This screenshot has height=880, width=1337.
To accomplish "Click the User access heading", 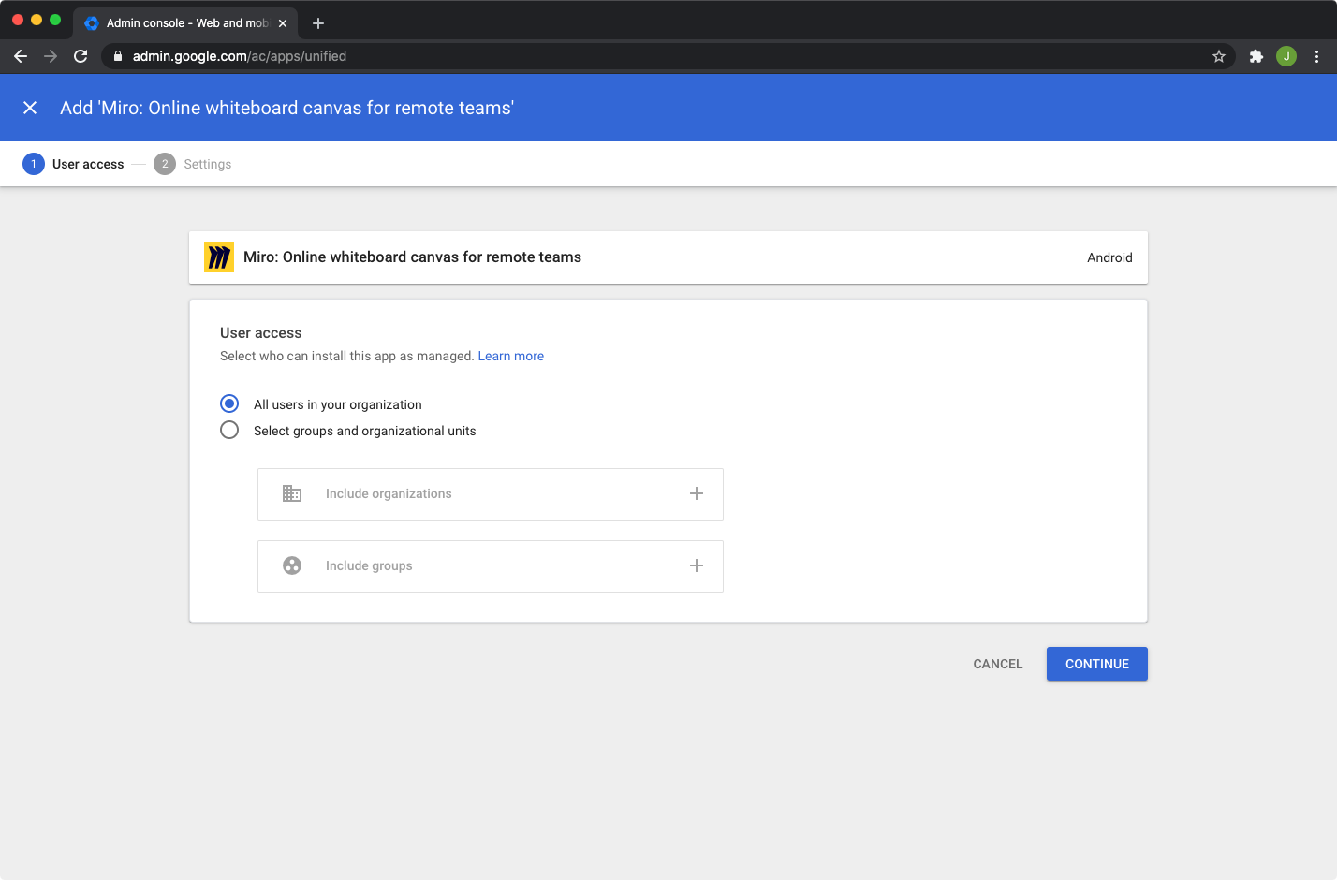I will [x=261, y=332].
